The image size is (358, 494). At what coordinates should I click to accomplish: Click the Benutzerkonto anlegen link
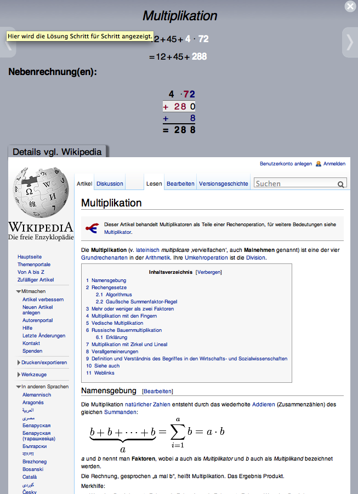286,164
